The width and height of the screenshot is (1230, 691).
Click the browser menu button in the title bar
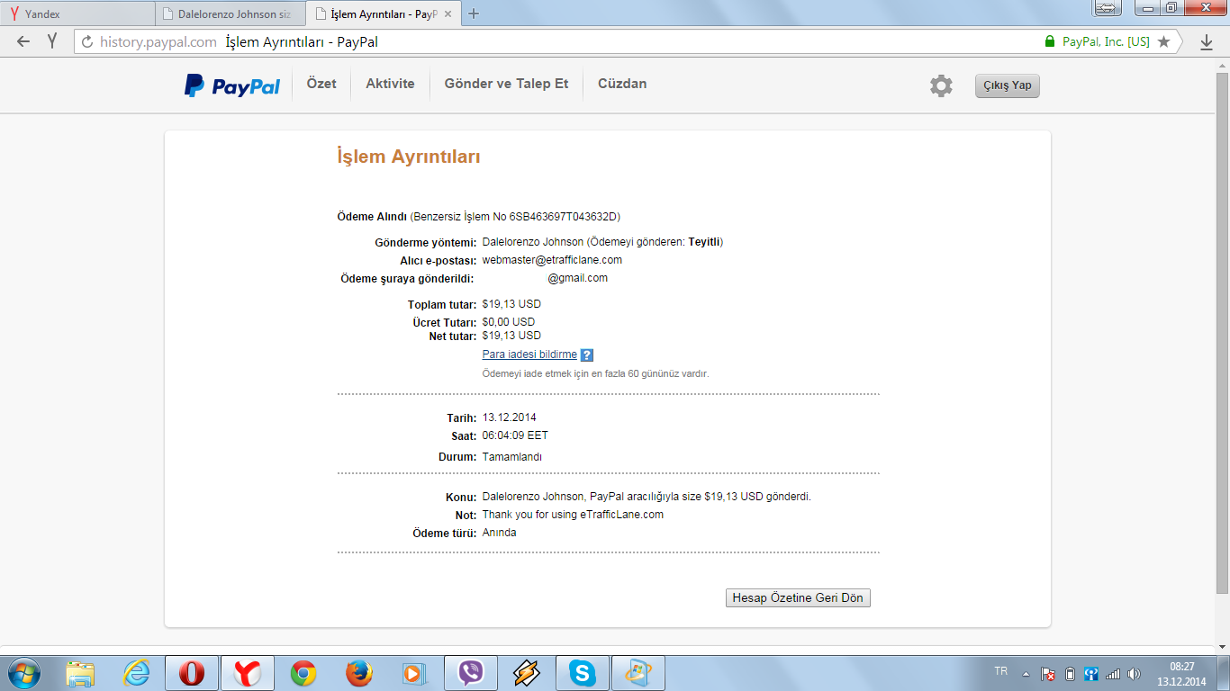click(x=1107, y=8)
